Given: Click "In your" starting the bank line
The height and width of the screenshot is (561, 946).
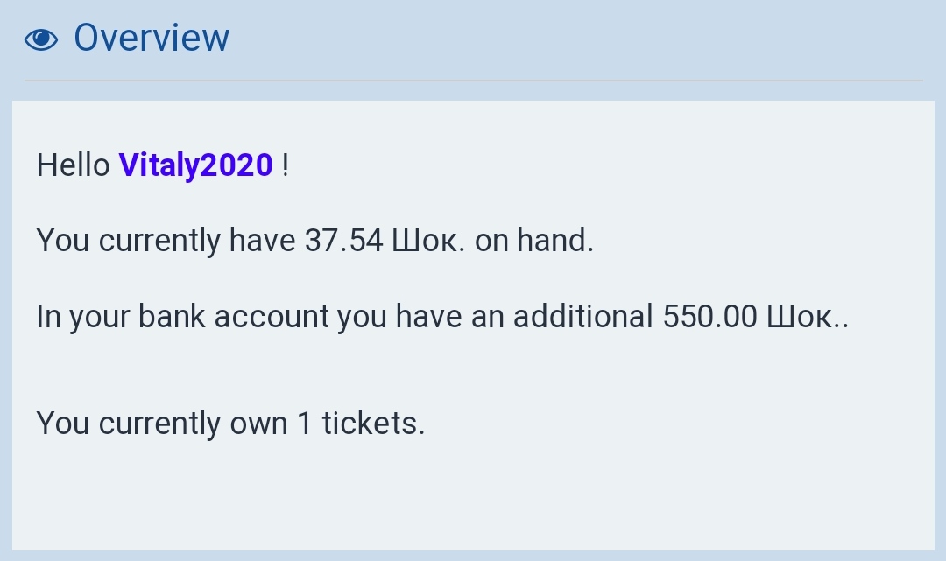Looking at the screenshot, I should (x=70, y=317).
